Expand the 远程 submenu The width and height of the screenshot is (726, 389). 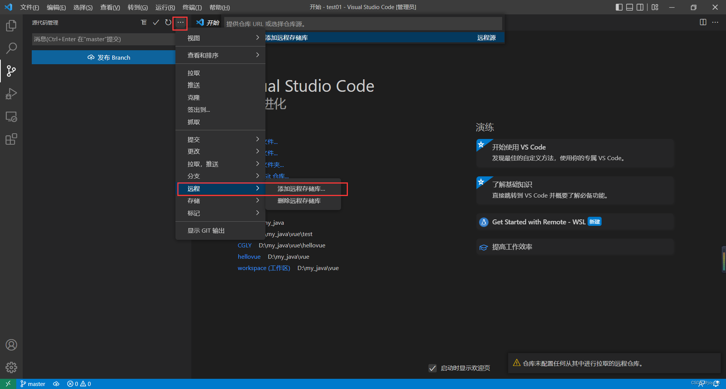pyautogui.click(x=220, y=188)
